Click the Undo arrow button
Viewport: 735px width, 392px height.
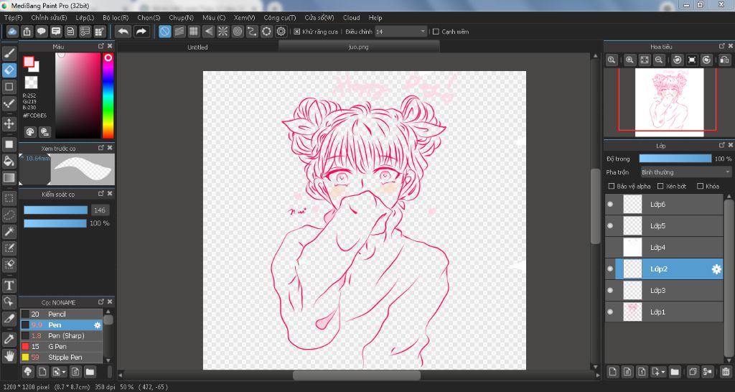pos(123,32)
